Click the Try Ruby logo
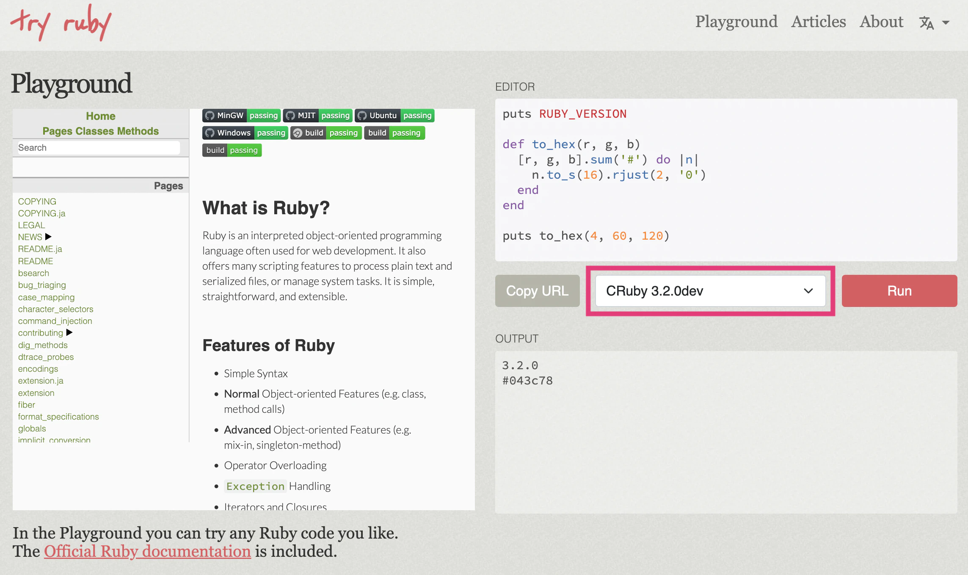The width and height of the screenshot is (968, 575). click(x=61, y=23)
